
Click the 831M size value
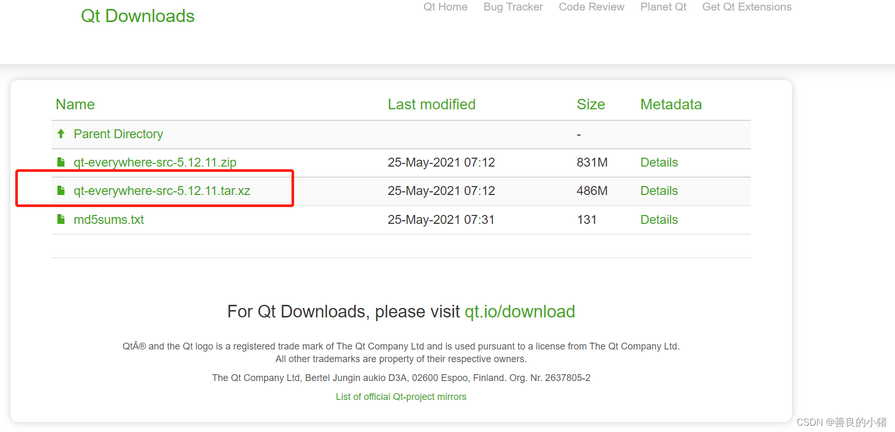(592, 162)
